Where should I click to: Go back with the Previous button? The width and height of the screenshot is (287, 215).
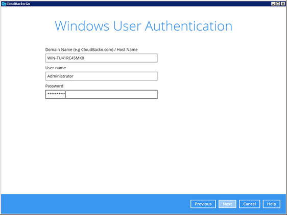coord(203,204)
